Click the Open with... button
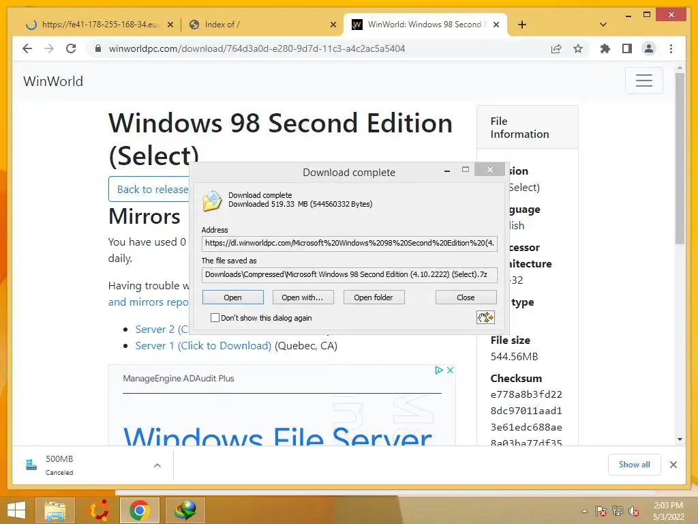The width and height of the screenshot is (698, 524). click(303, 297)
